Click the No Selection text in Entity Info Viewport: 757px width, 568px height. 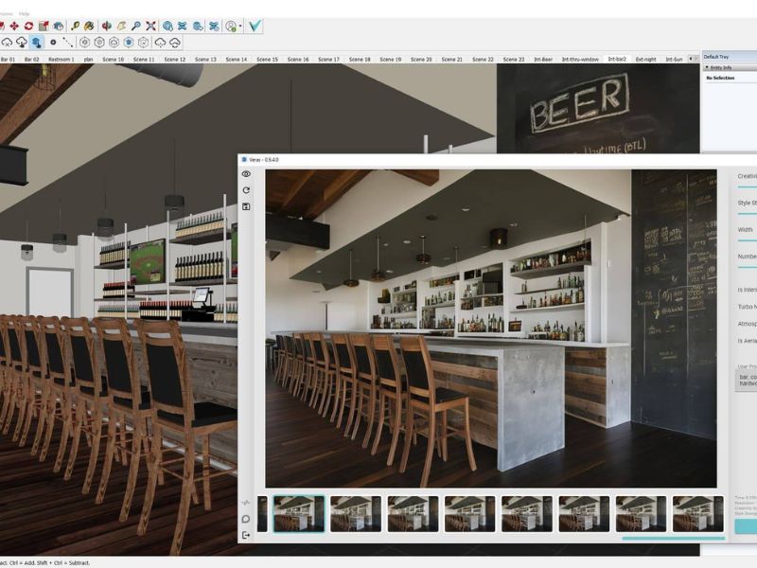[x=720, y=78]
